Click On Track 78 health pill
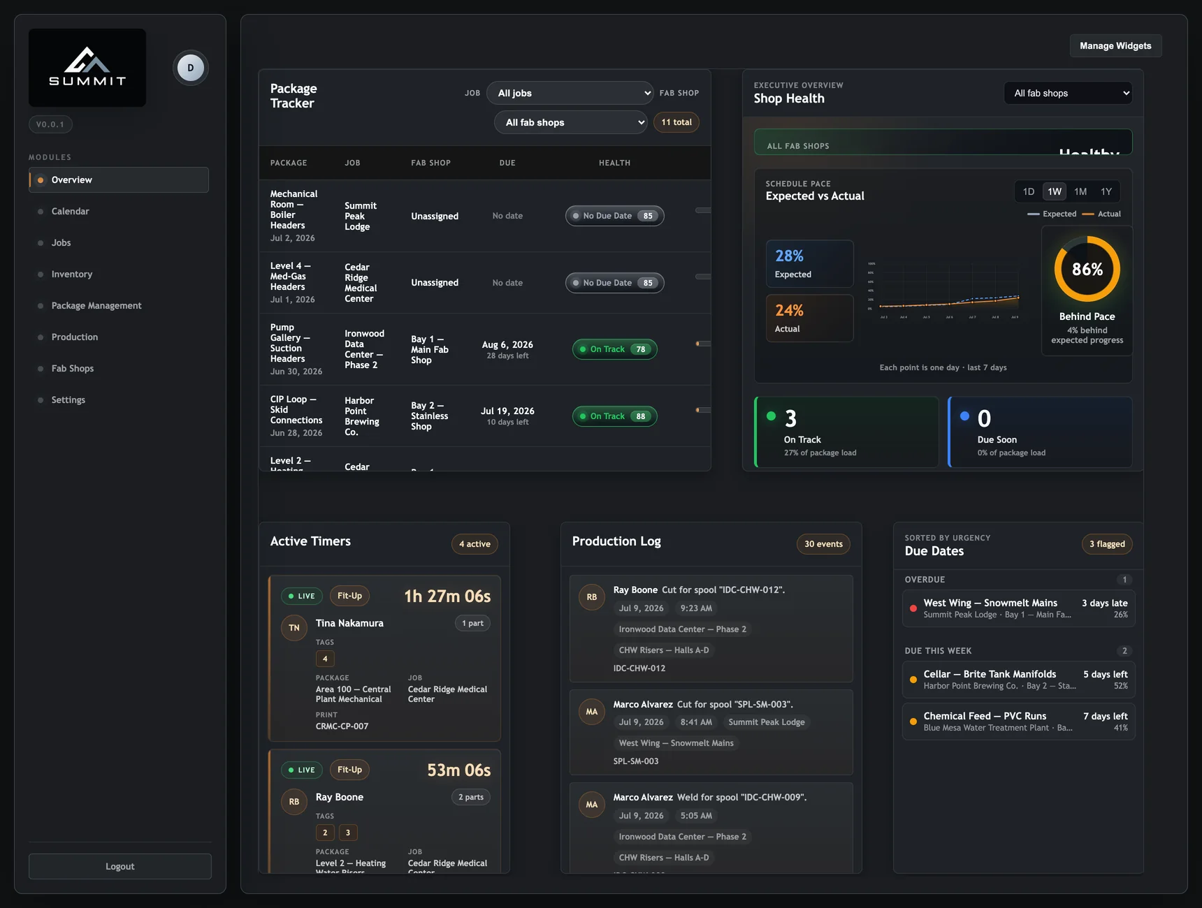Viewport: 1202px width, 908px height. [x=614, y=349]
